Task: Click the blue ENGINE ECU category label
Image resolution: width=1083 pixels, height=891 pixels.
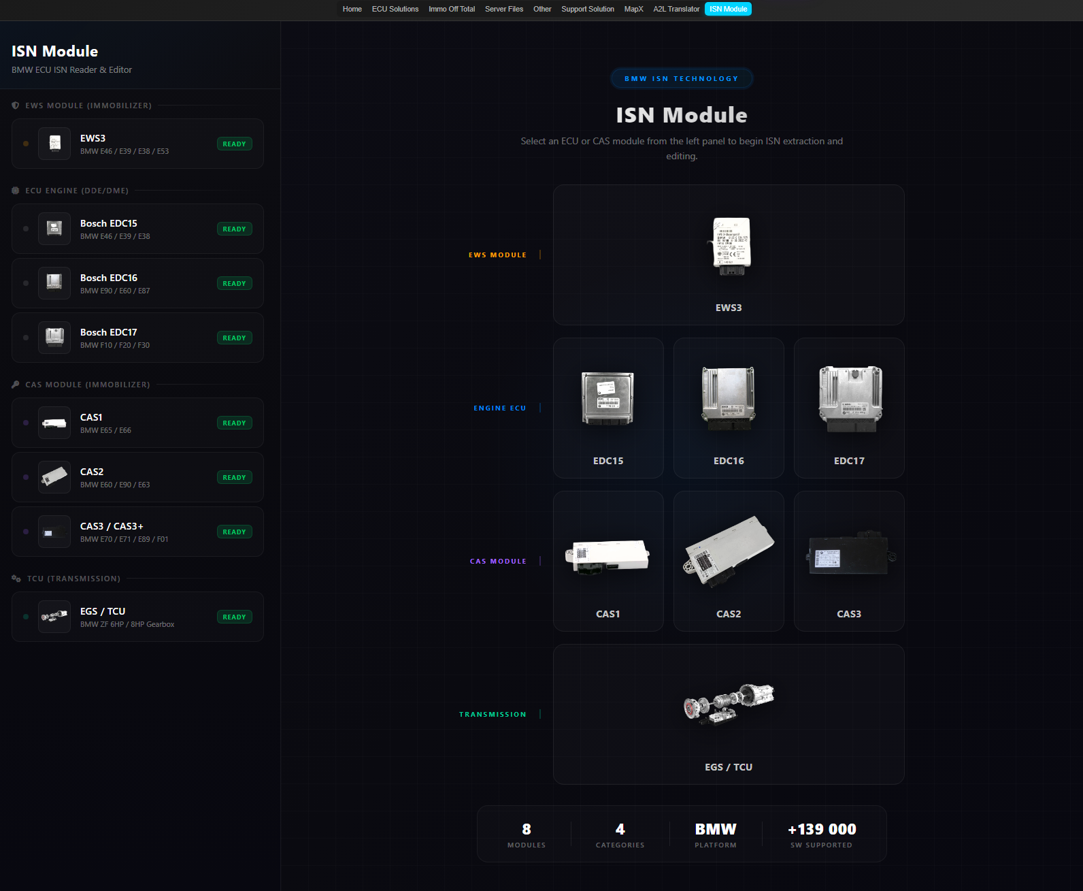Action: click(500, 408)
